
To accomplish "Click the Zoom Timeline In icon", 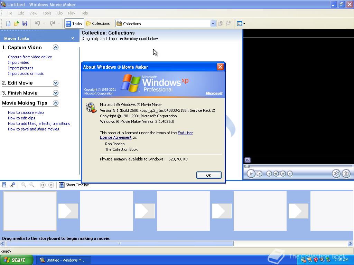I will click(24, 185).
